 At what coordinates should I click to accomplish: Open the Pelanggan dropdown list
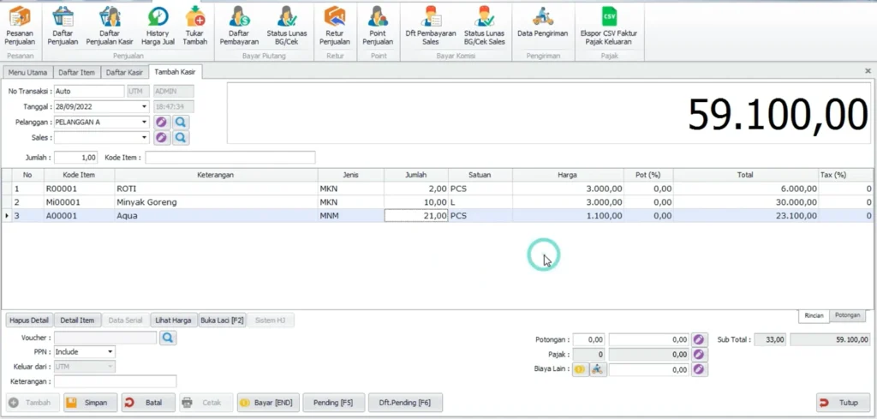pos(144,123)
